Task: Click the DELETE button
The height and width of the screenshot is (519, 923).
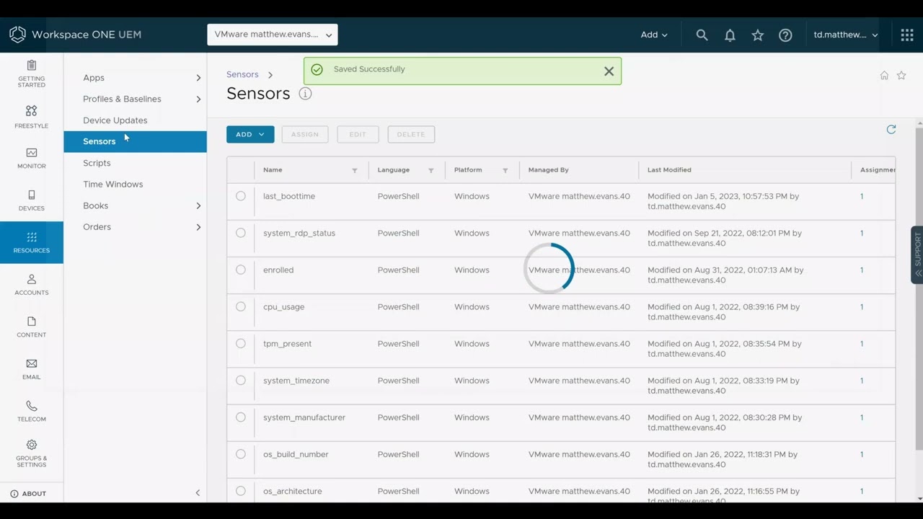Action: pos(411,134)
